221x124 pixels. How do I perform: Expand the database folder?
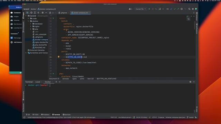point(31,24)
